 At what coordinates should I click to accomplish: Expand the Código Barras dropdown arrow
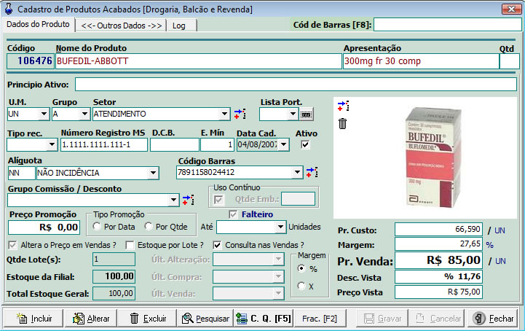pos(297,172)
